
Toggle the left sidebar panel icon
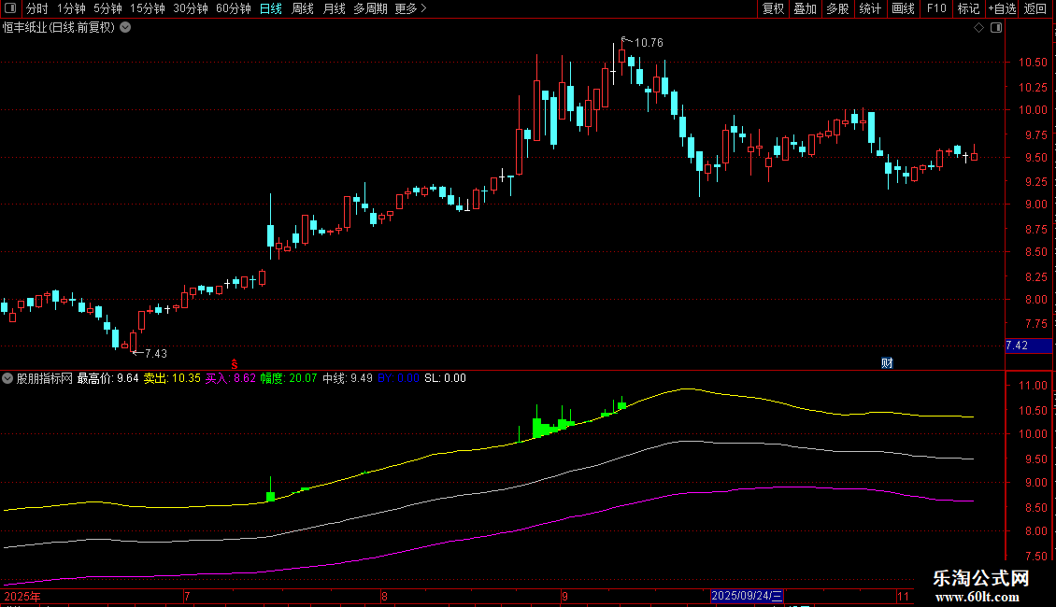10,8
